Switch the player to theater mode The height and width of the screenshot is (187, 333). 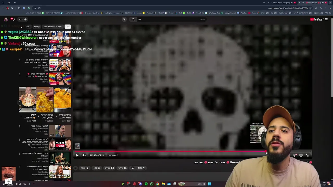301,155
